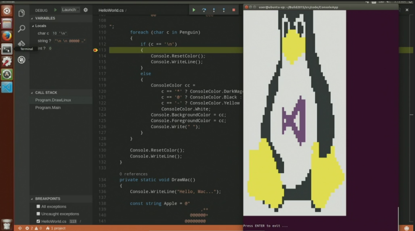Stop debugging with the red square
The height and width of the screenshot is (231, 415).
tap(233, 10)
